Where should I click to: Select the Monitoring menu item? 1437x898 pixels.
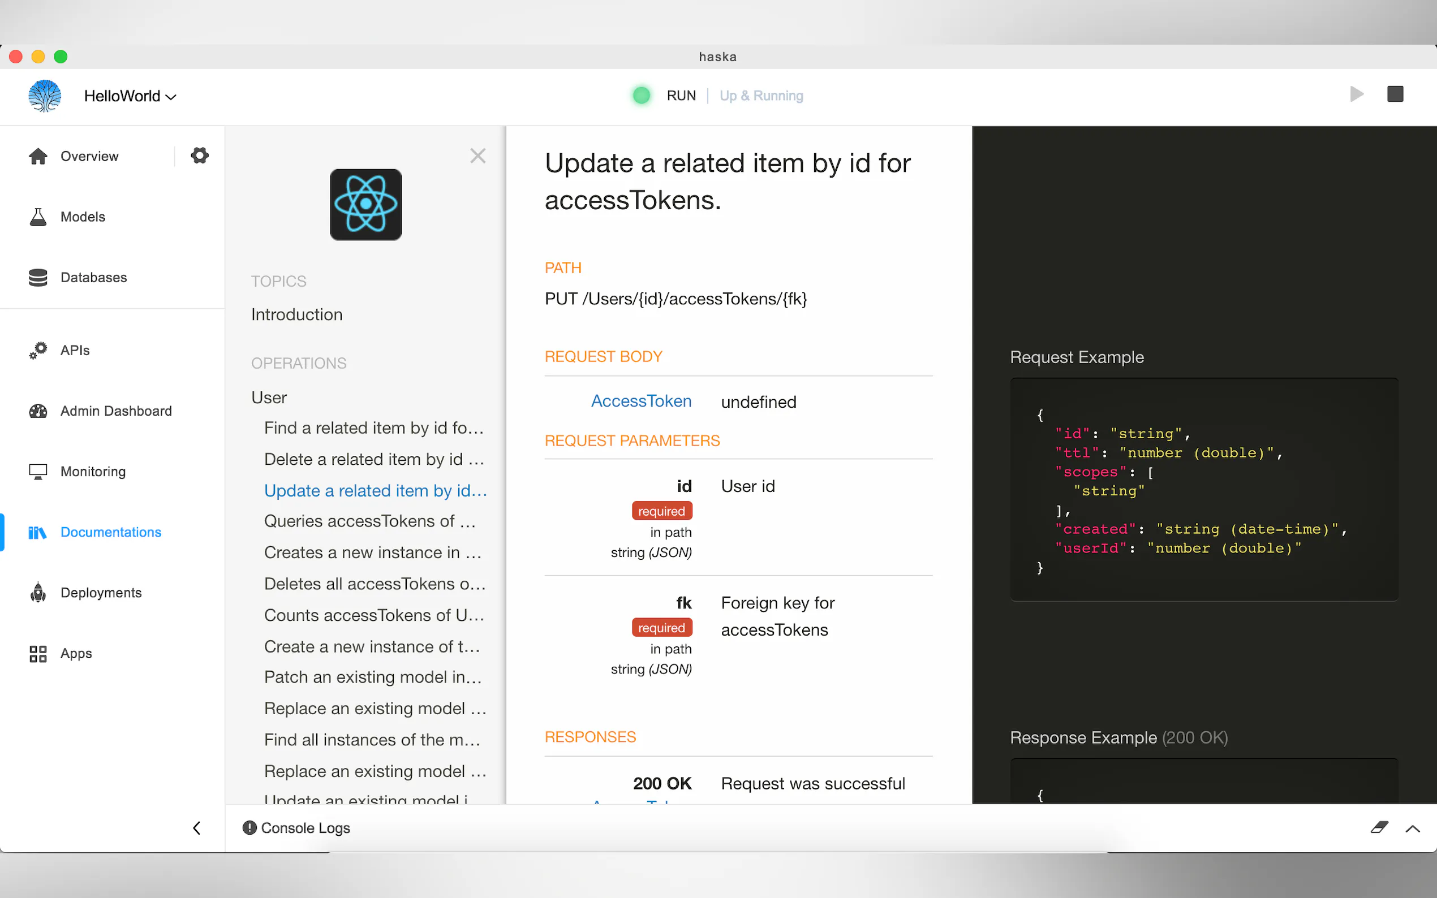[93, 472]
